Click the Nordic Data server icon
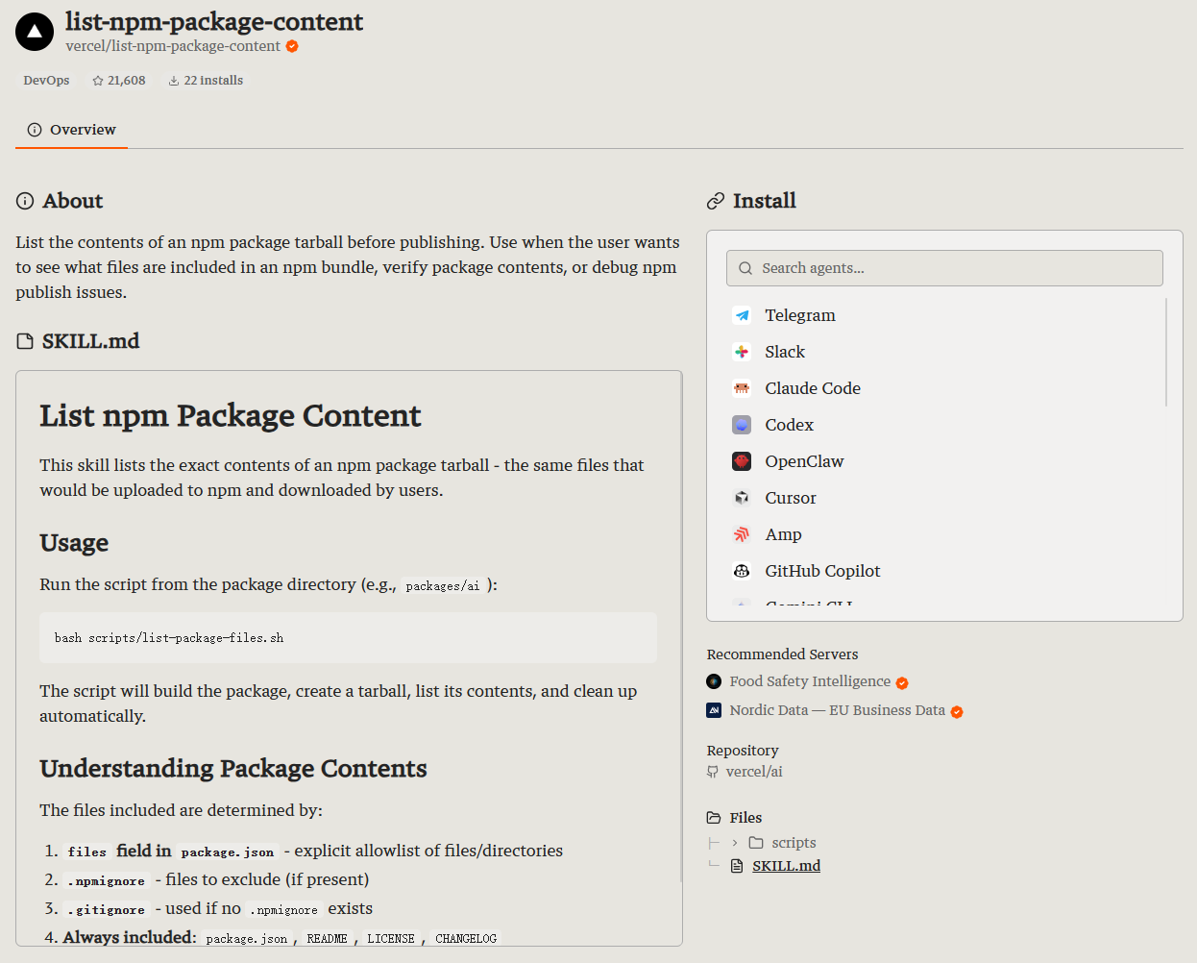Screen dimensions: 1197x963 tap(714, 710)
